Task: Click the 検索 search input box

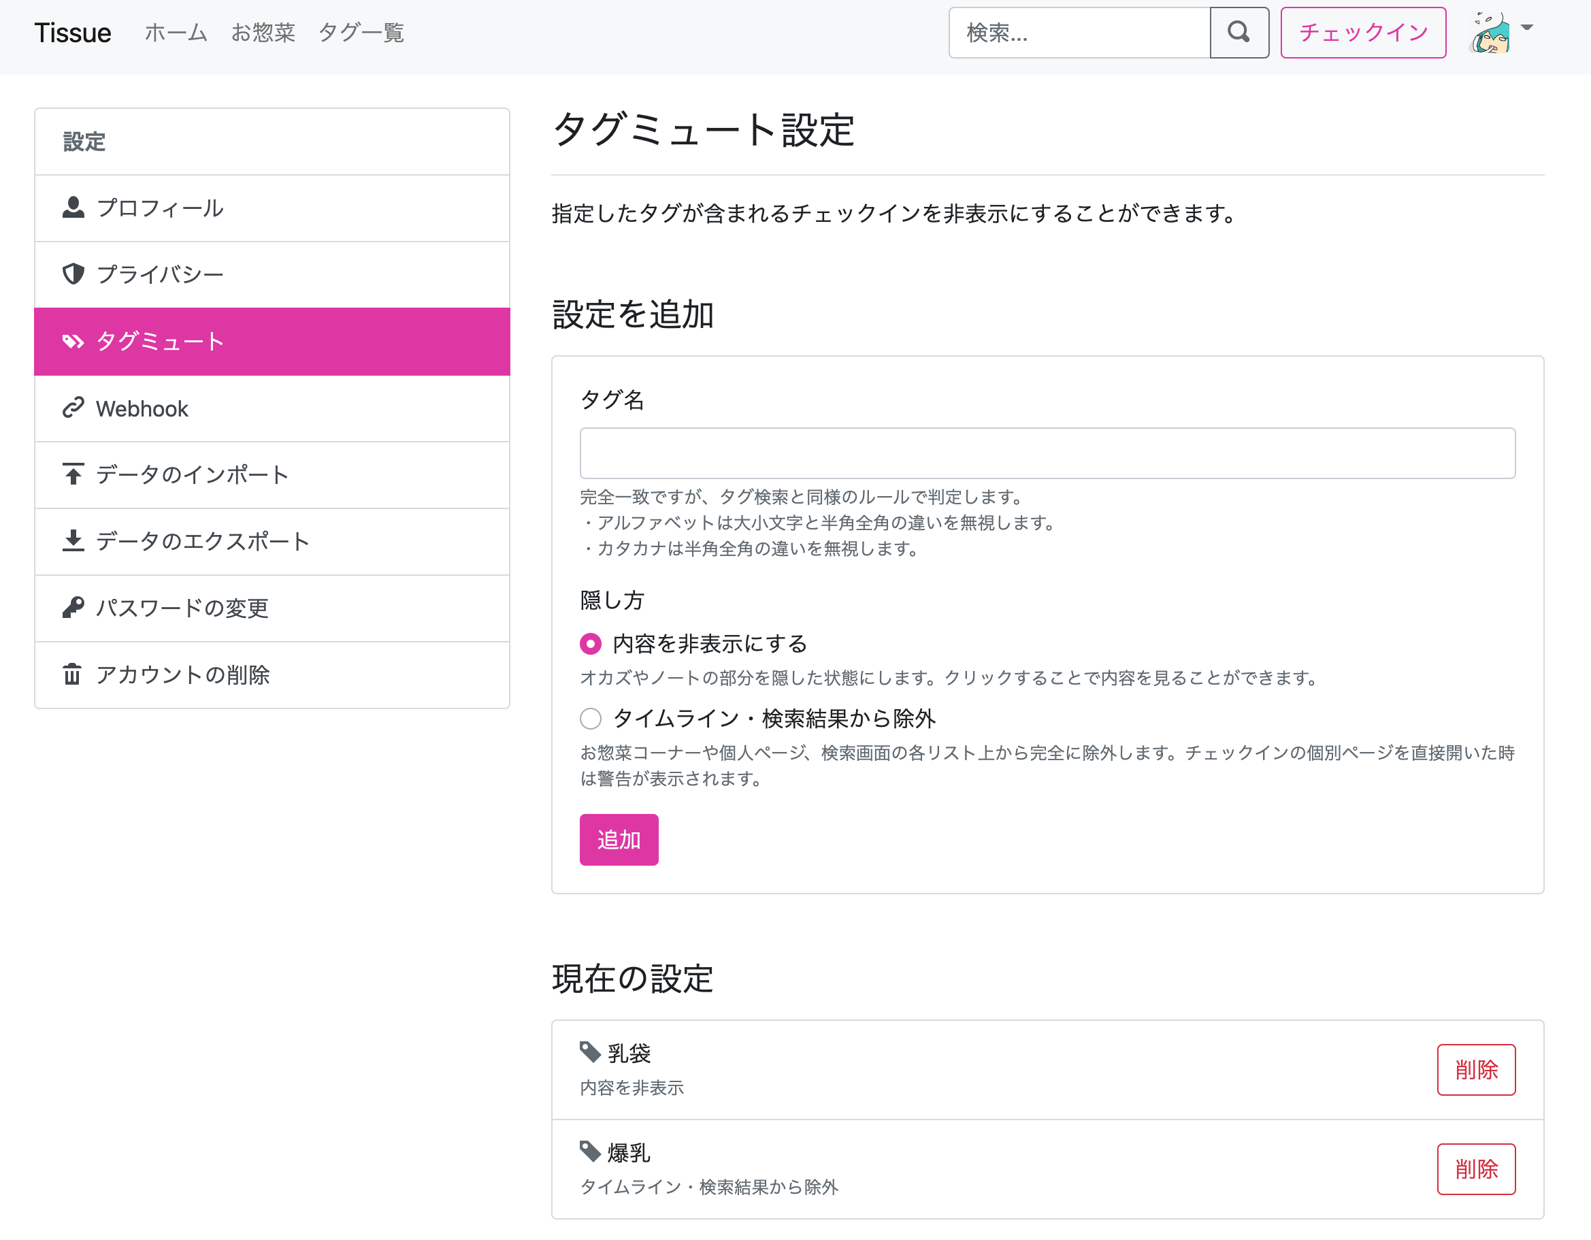Action: pos(1079,33)
